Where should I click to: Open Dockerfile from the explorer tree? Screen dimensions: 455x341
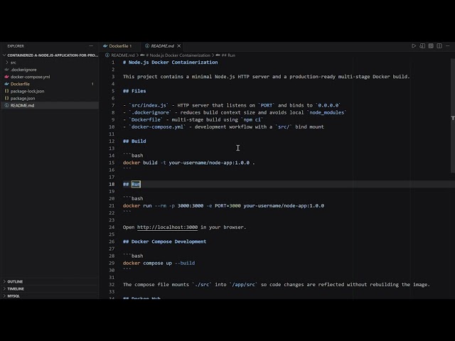(x=49, y=84)
